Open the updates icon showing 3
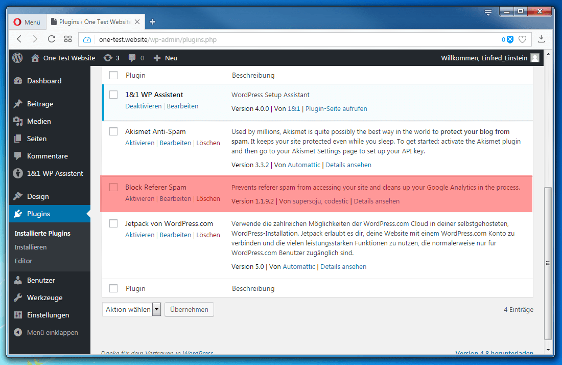This screenshot has height=365, width=562. pos(111,58)
